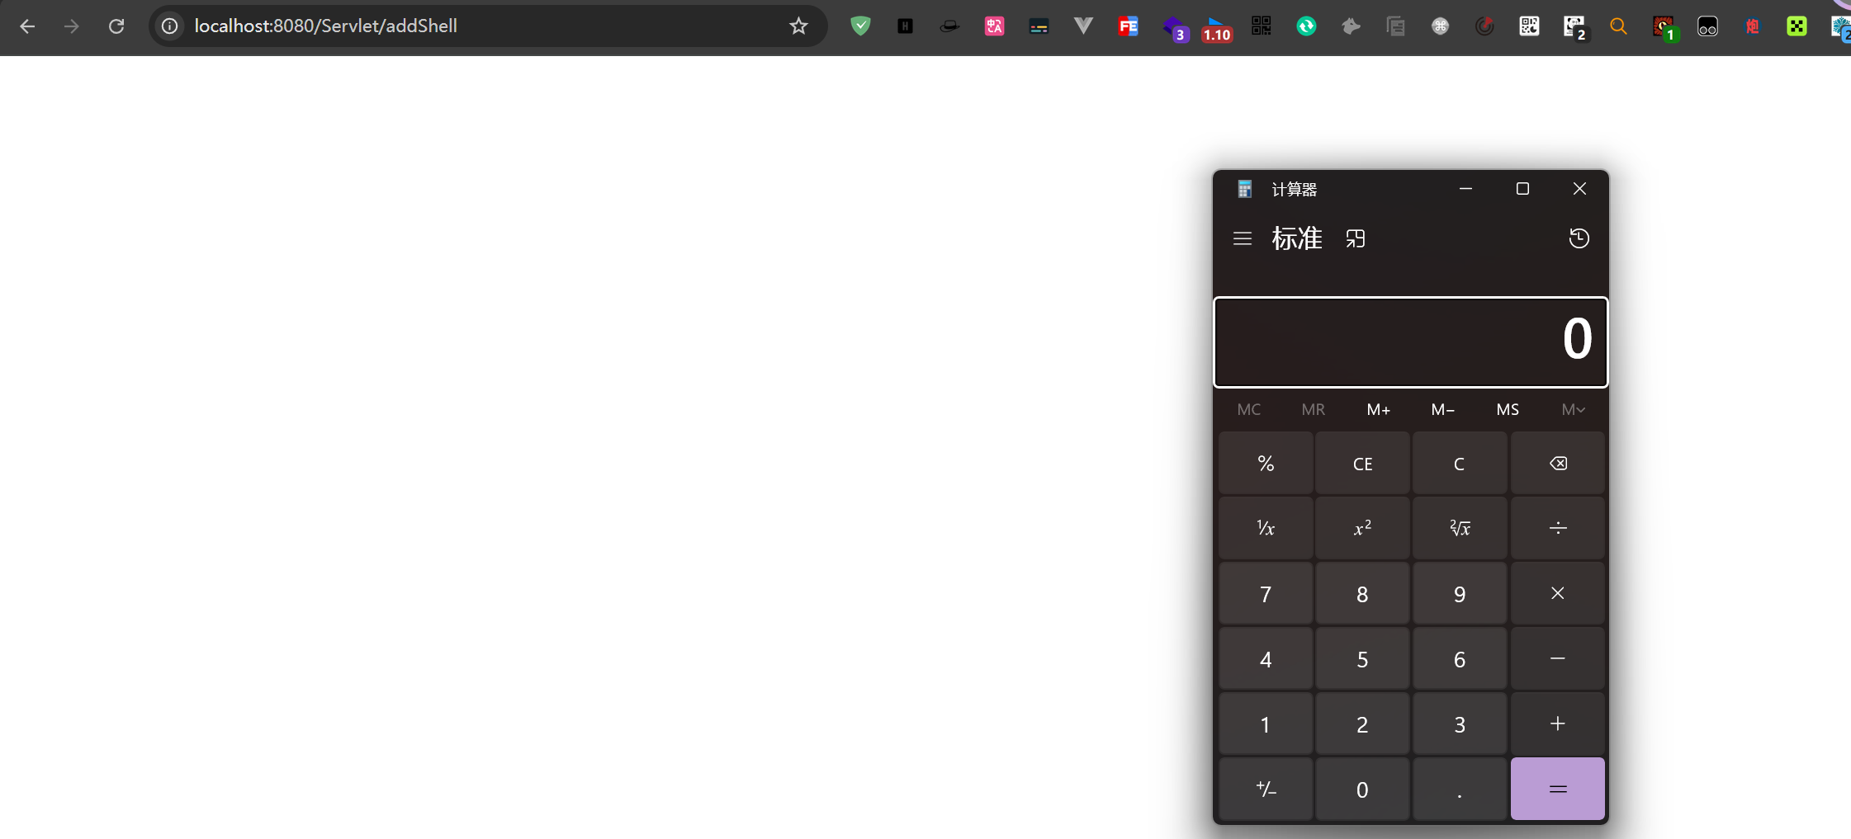Click the MS memory store button
Screen dimensions: 1851x839
coord(1508,410)
